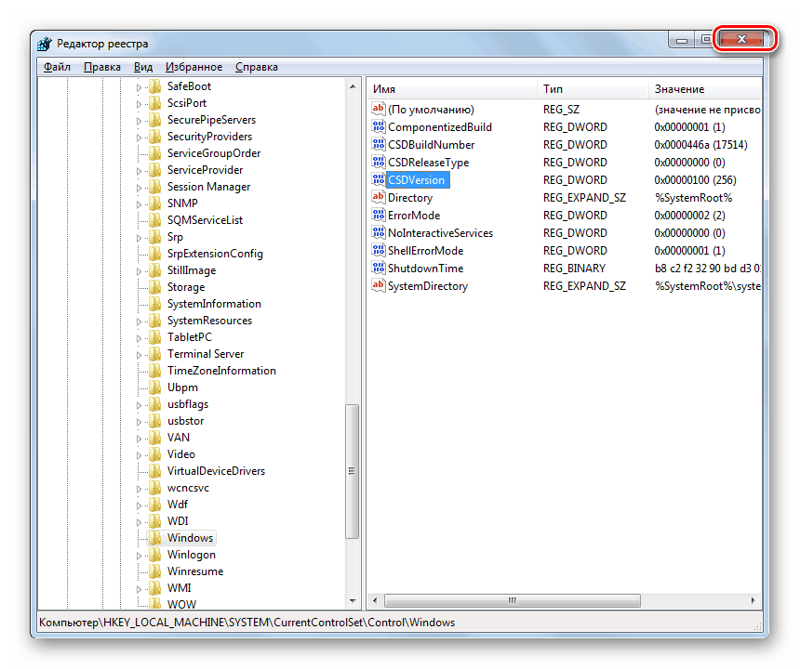Click the value 0x0000446a (17514)
Viewport: 800px width, 669px height.
[701, 145]
